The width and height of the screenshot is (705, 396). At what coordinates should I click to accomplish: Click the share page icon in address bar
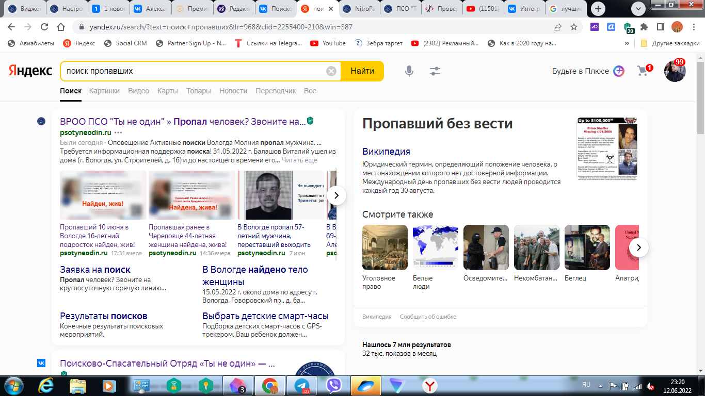[x=557, y=27]
